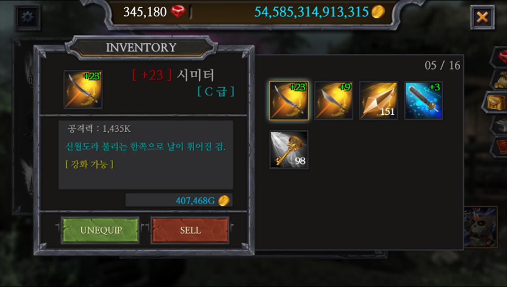This screenshot has height=287, width=507.
Task: Select the +23 scimitar inventory slot
Action: pos(289,100)
